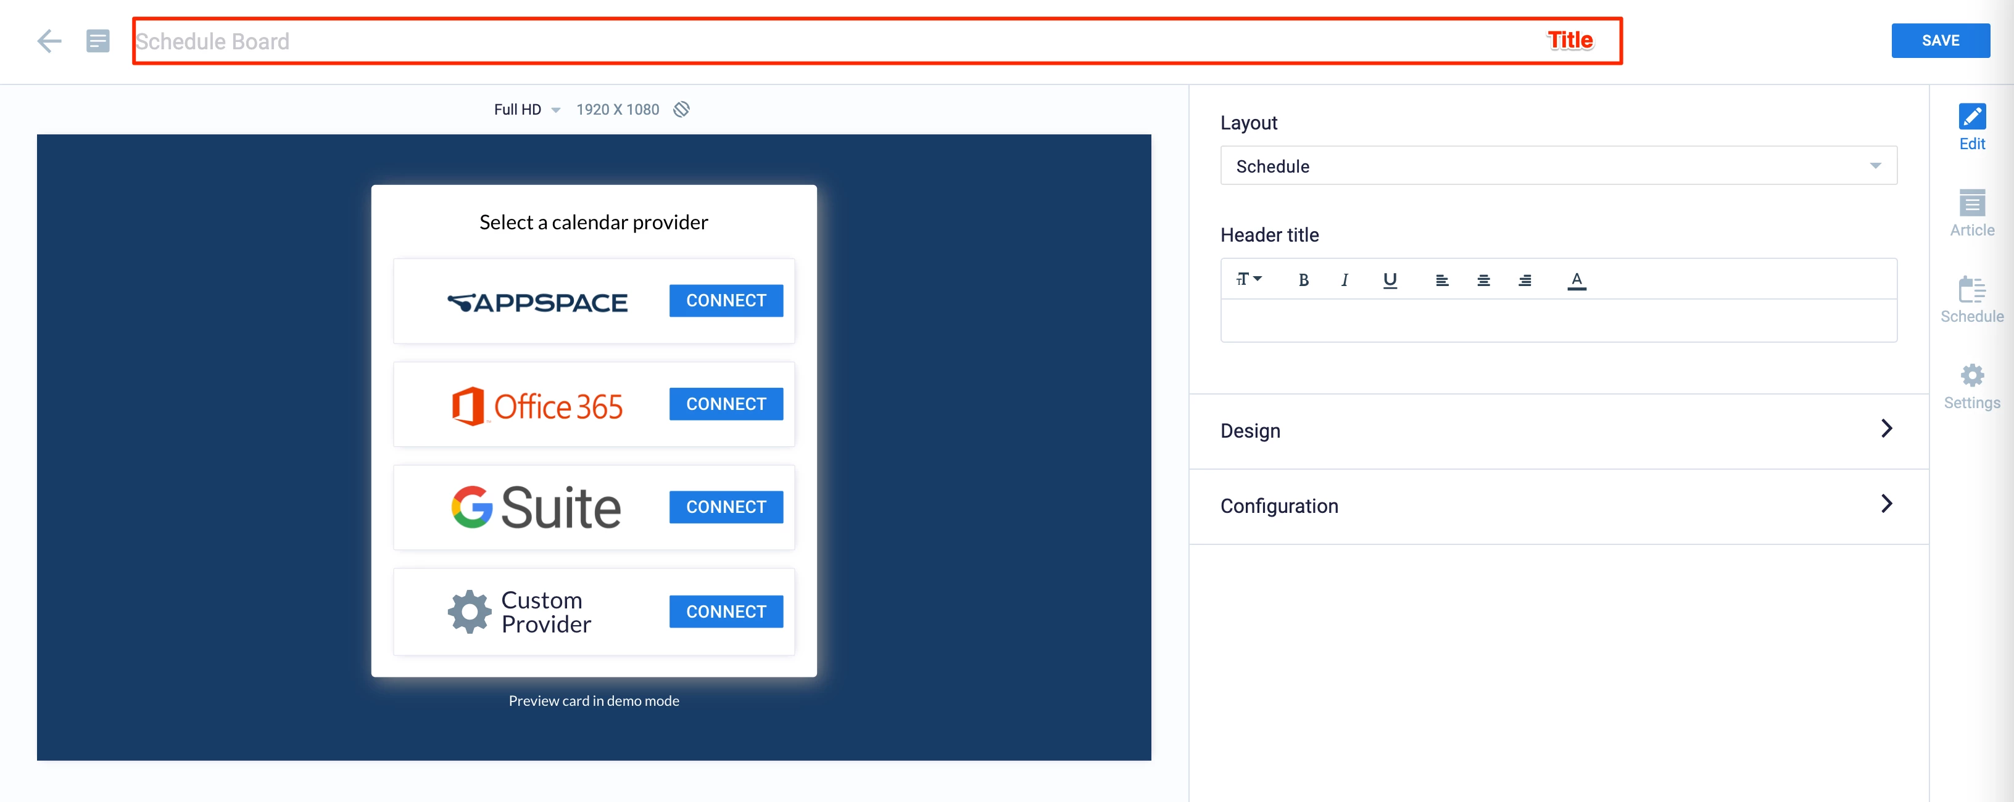The image size is (2014, 802).
Task: Click the back arrow icon
Action: coord(49,41)
